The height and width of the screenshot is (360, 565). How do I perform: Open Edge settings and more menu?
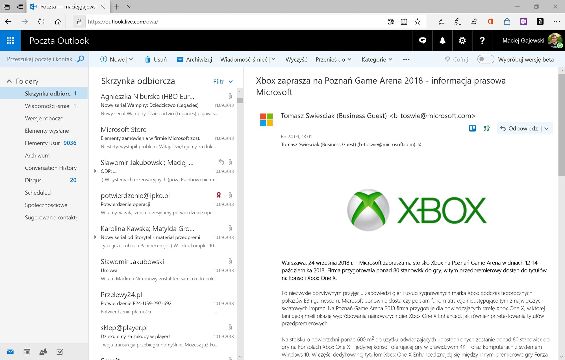pyautogui.click(x=557, y=22)
